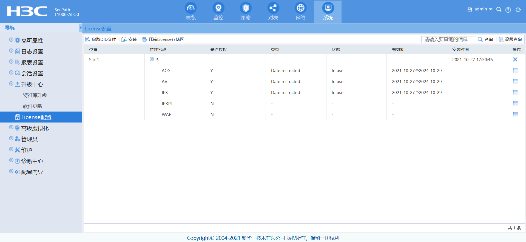The height and width of the screenshot is (242, 526).
Task: Open the admin user dropdown
Action: click(x=483, y=9)
